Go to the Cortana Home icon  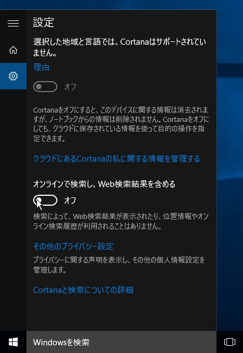(13, 50)
